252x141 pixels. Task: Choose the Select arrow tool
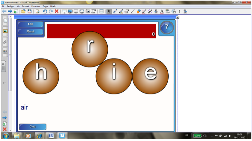click(109, 11)
